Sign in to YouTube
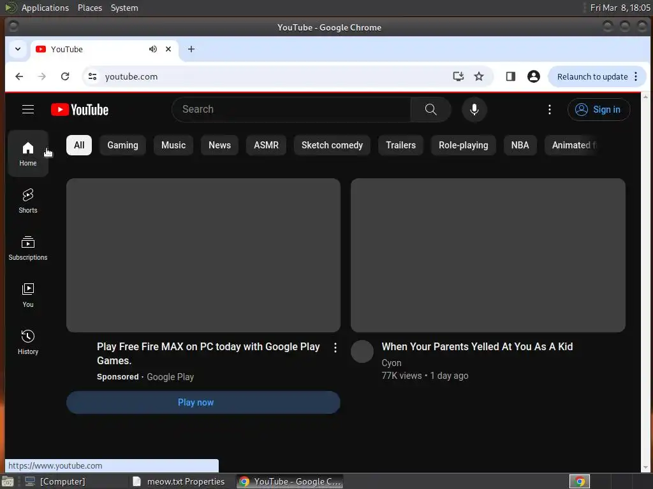 coord(598,110)
